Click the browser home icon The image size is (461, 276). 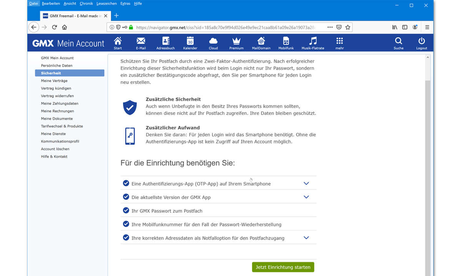65,27
